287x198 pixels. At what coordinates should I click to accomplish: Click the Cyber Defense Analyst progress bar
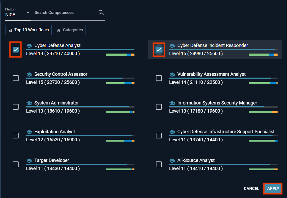click(80, 49)
